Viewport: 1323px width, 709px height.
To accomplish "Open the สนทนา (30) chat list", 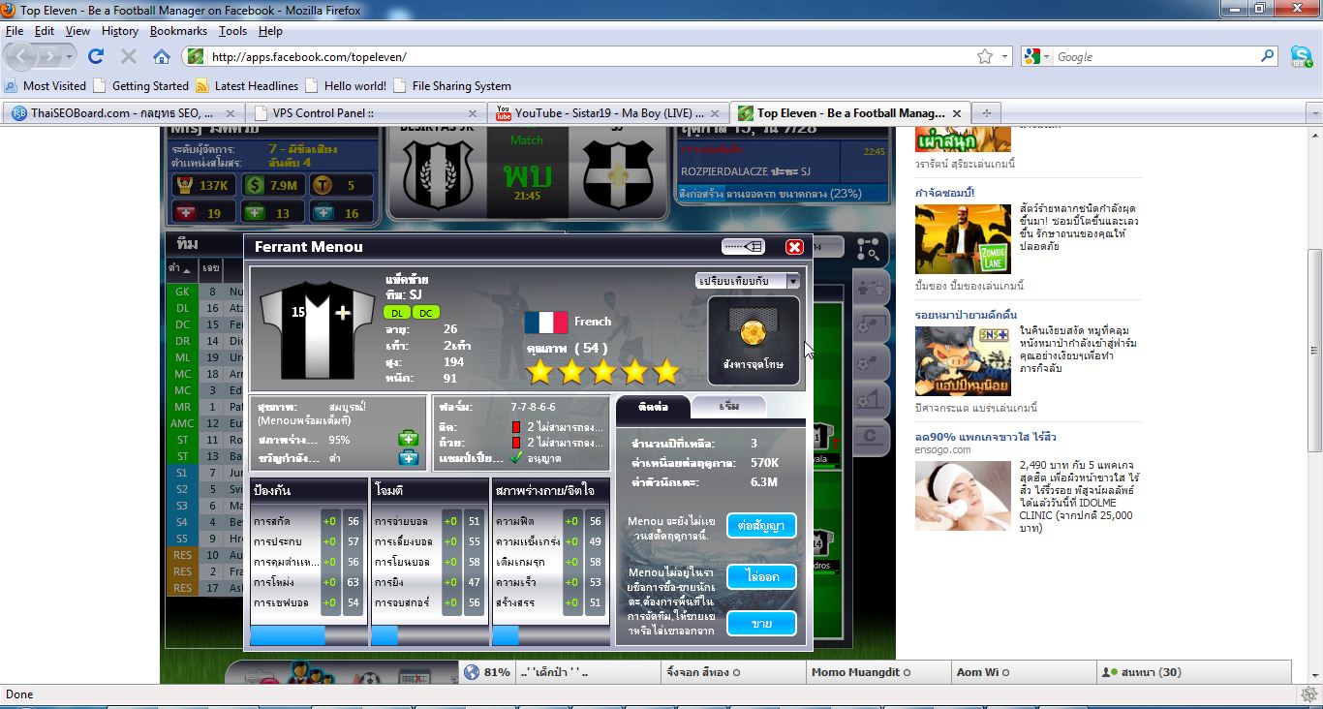I will 1193,672.
